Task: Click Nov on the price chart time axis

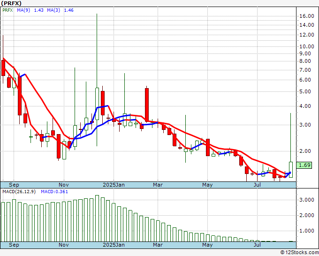Action: 64,185
